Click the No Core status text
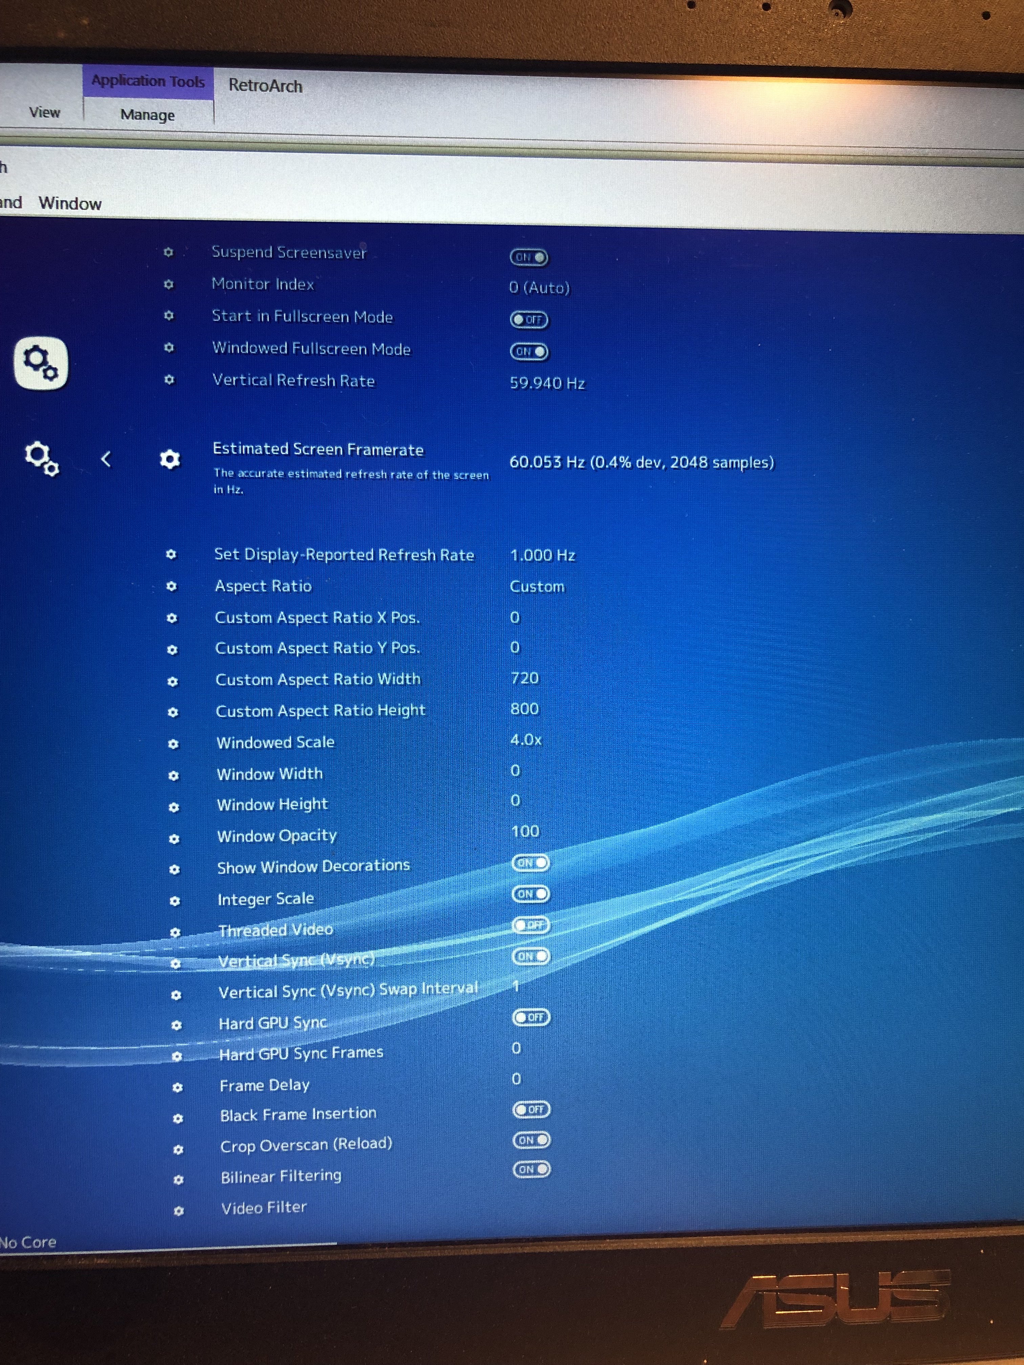The width and height of the screenshot is (1024, 1365). click(28, 1242)
